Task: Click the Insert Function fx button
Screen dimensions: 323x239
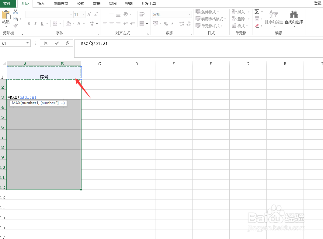Action: tap(67, 43)
